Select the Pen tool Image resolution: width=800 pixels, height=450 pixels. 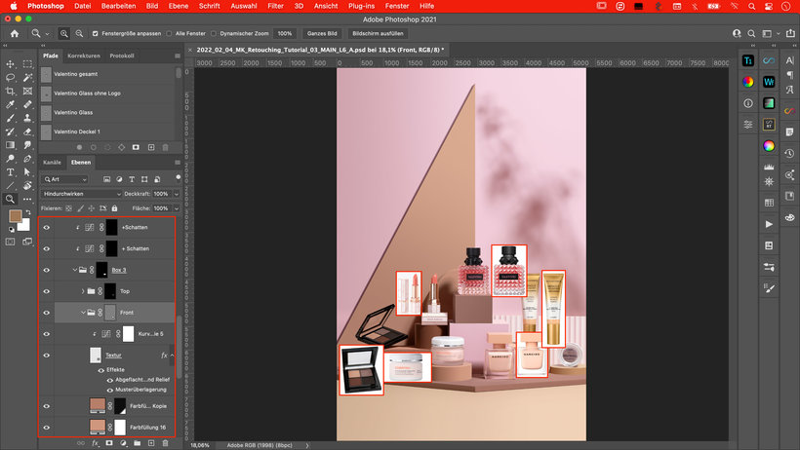(27, 159)
